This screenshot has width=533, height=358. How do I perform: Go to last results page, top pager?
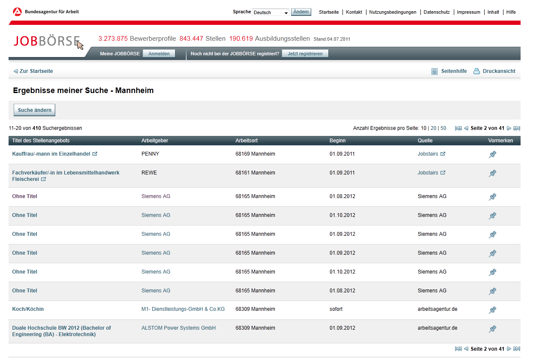(517, 128)
